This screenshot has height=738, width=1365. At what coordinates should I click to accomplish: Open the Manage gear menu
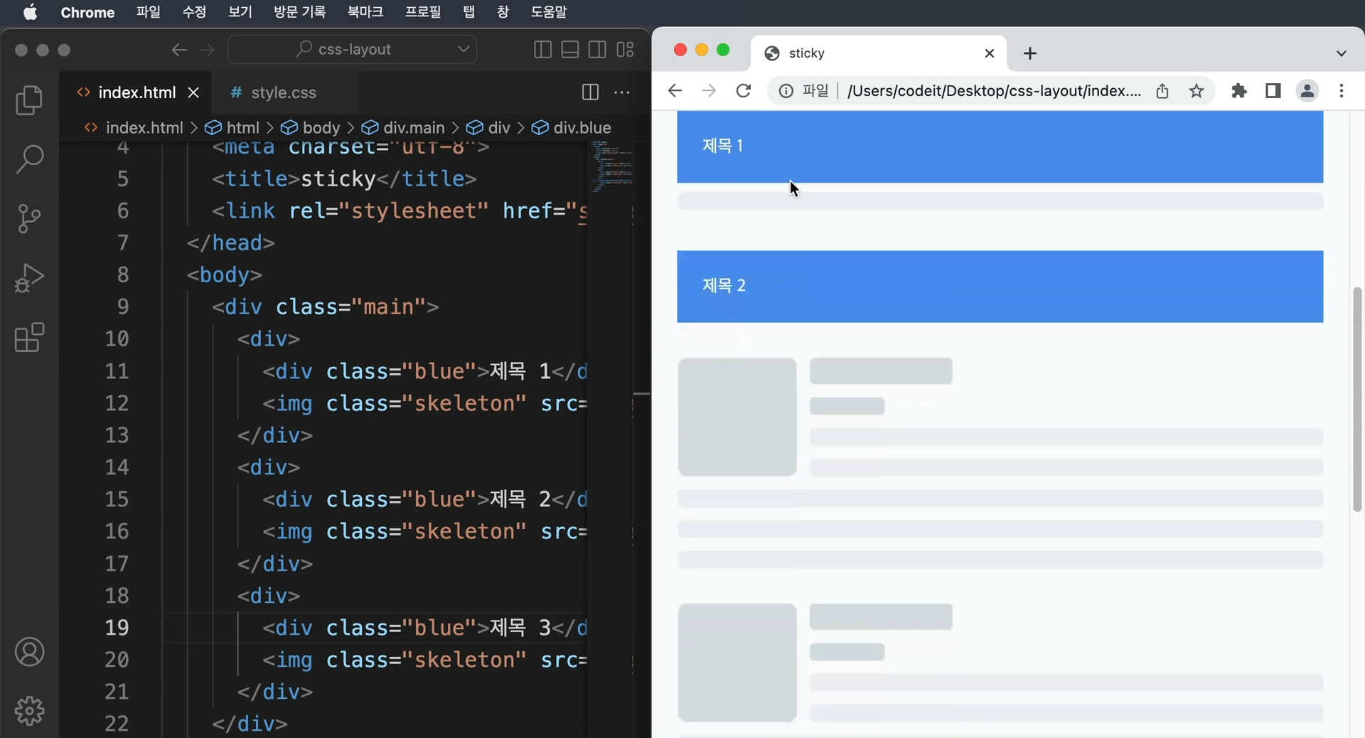(29, 710)
